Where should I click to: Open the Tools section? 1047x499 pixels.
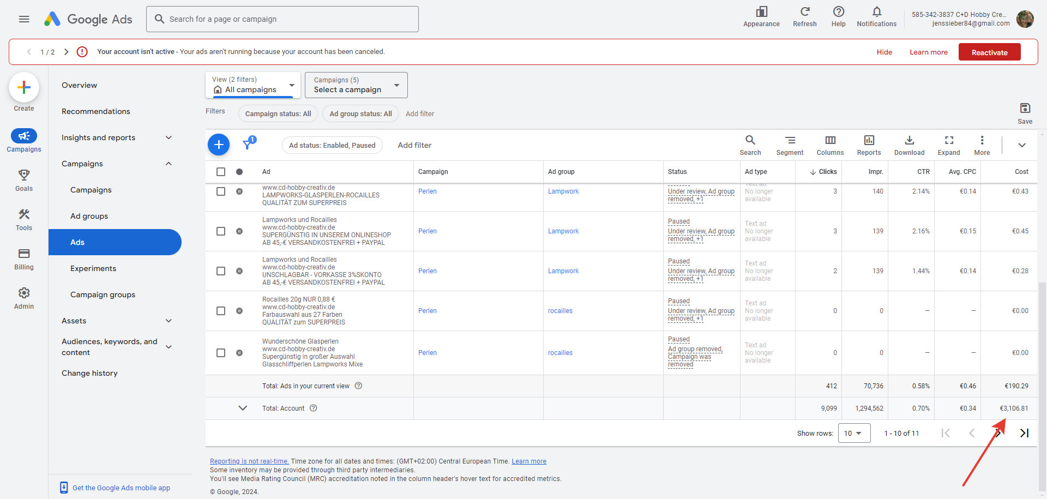coord(24,220)
